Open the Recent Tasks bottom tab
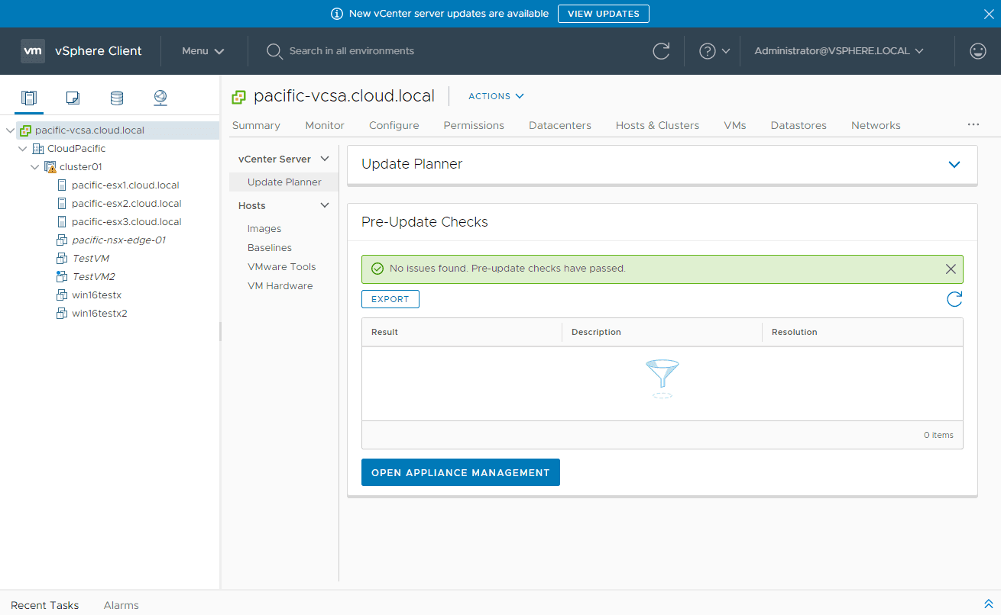The width and height of the screenshot is (1001, 615). tap(45, 605)
